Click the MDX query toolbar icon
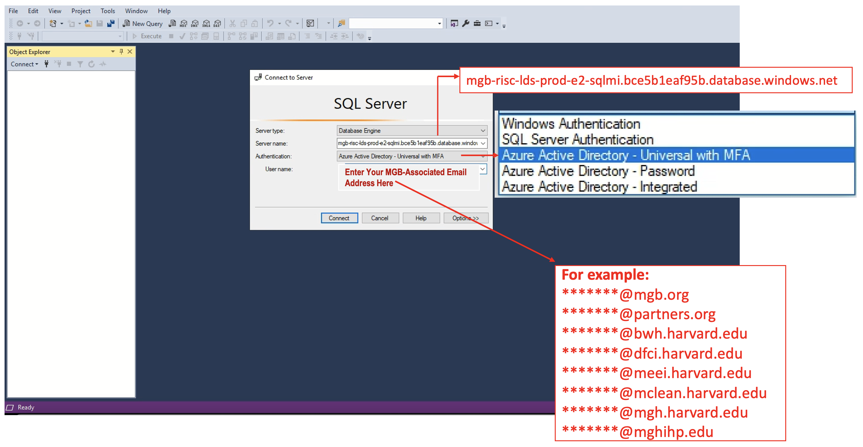This screenshot has height=447, width=863. [x=184, y=23]
